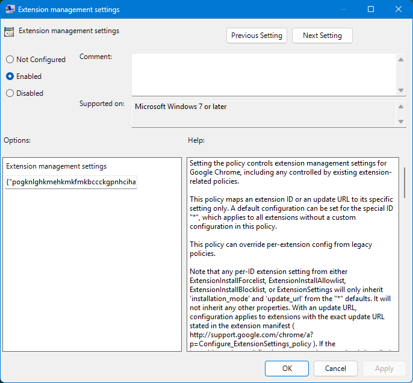Click the policy setting icon beside heading

click(9, 32)
